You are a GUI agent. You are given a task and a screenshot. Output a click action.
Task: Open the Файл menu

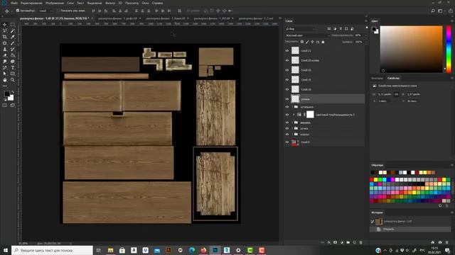pyautogui.click(x=14, y=3)
